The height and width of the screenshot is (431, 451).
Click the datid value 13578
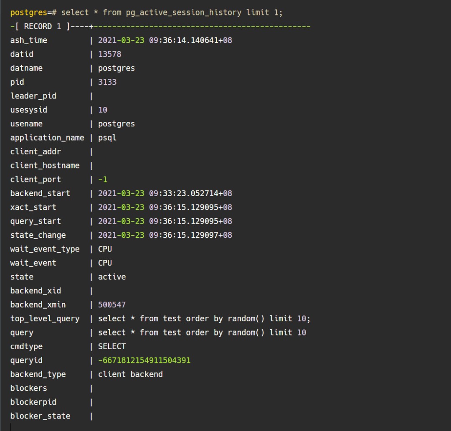[x=109, y=54]
